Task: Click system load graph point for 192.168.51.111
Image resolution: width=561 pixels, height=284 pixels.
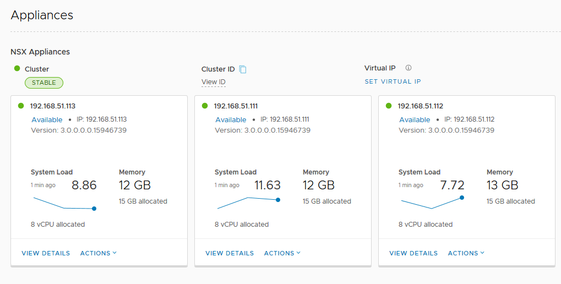Action: click(x=278, y=200)
